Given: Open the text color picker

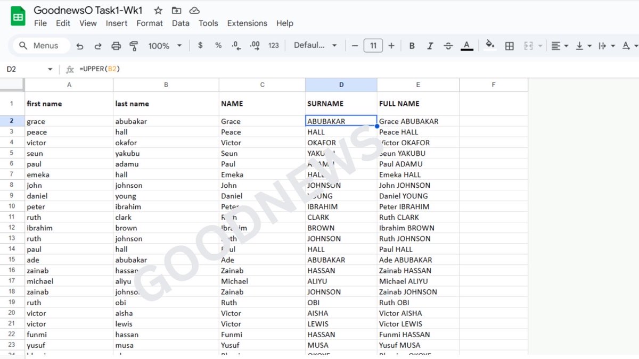Looking at the screenshot, I should [467, 46].
